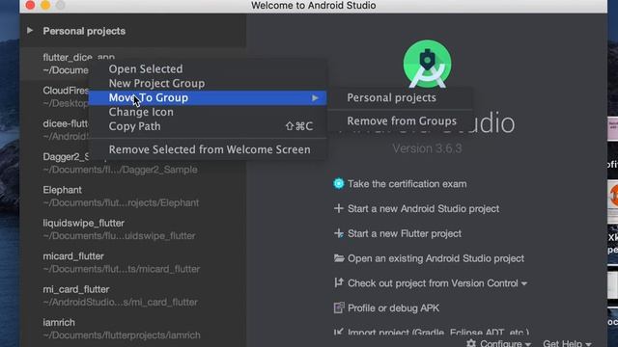Select the Dagger2_Sample project row
Image resolution: width=618 pixels, height=347 pixels.
point(133,163)
